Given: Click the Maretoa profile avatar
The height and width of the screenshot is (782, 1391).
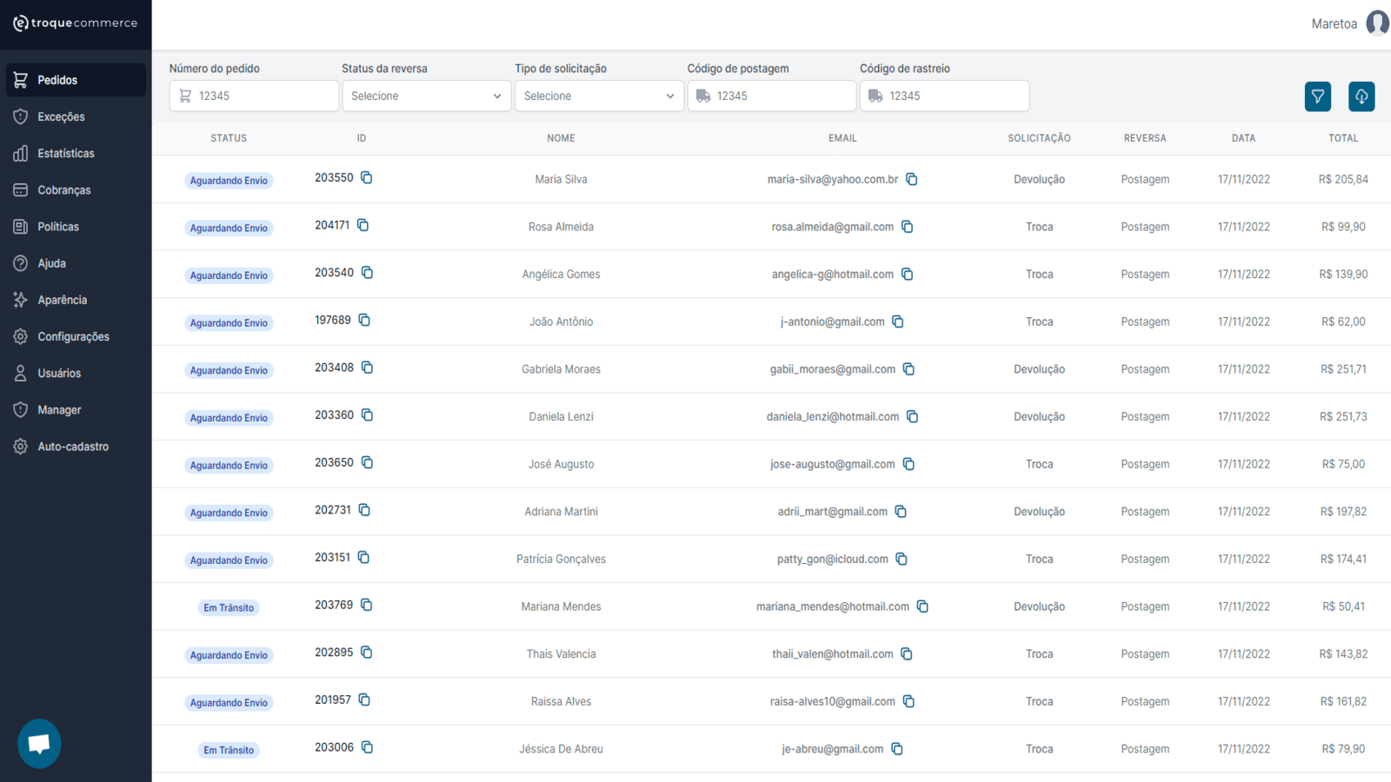Looking at the screenshot, I should tap(1377, 23).
